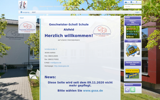
Task: Click the school logo in left sidebar
Action: click(27, 27)
